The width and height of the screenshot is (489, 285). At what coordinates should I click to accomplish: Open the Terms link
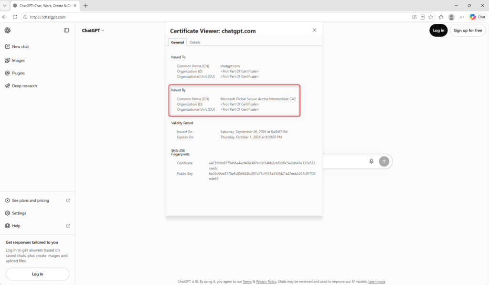pos(247,282)
